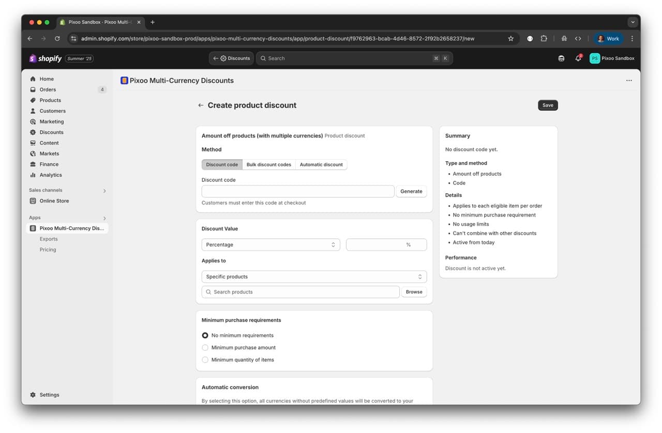The width and height of the screenshot is (662, 433).
Task: Focus the percentage value field
Action: (386, 245)
